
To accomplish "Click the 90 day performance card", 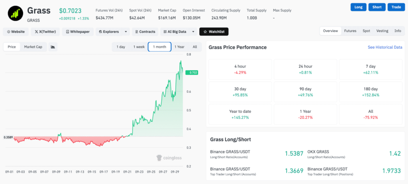I will pos(306,92).
